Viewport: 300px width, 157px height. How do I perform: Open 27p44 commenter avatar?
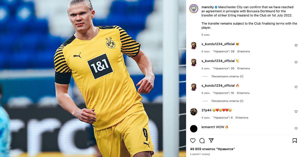pyautogui.click(x=194, y=112)
